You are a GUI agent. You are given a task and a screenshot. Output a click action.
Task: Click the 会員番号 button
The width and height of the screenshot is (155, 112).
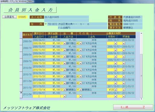coord(9,17)
